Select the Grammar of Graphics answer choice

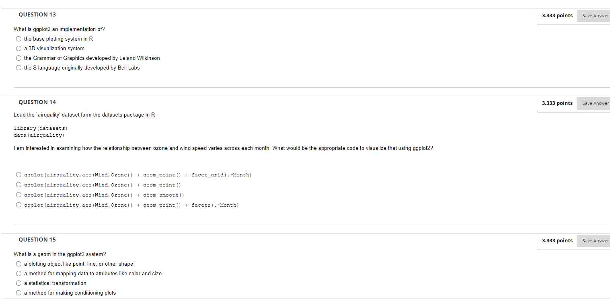[18, 58]
